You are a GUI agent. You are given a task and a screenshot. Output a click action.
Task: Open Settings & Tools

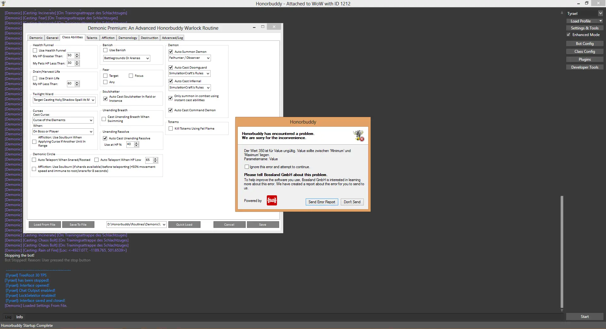(585, 28)
